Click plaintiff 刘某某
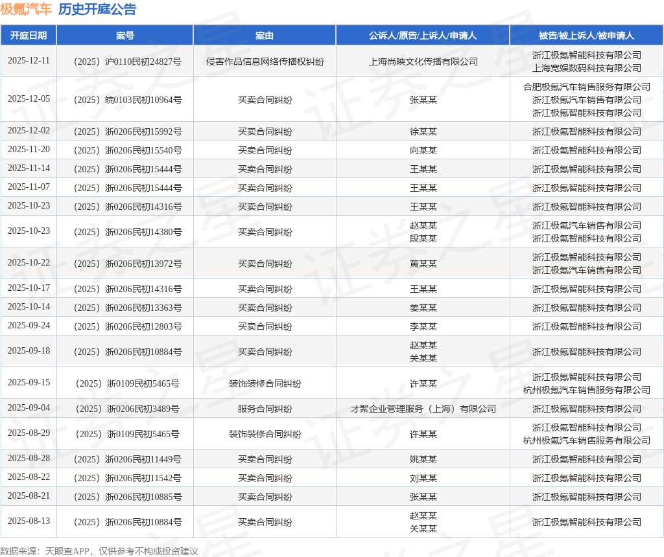Viewport: 664px width, 557px height. pos(423,478)
